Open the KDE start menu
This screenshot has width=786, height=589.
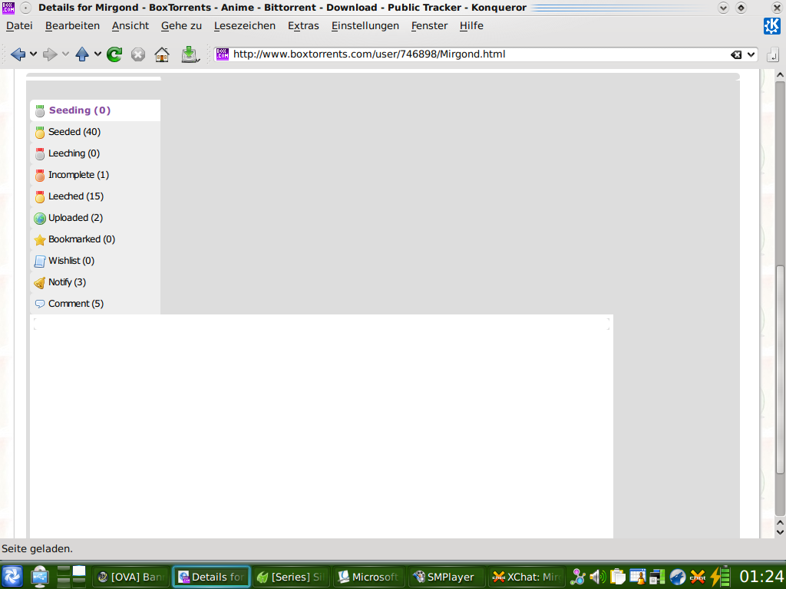click(12, 577)
